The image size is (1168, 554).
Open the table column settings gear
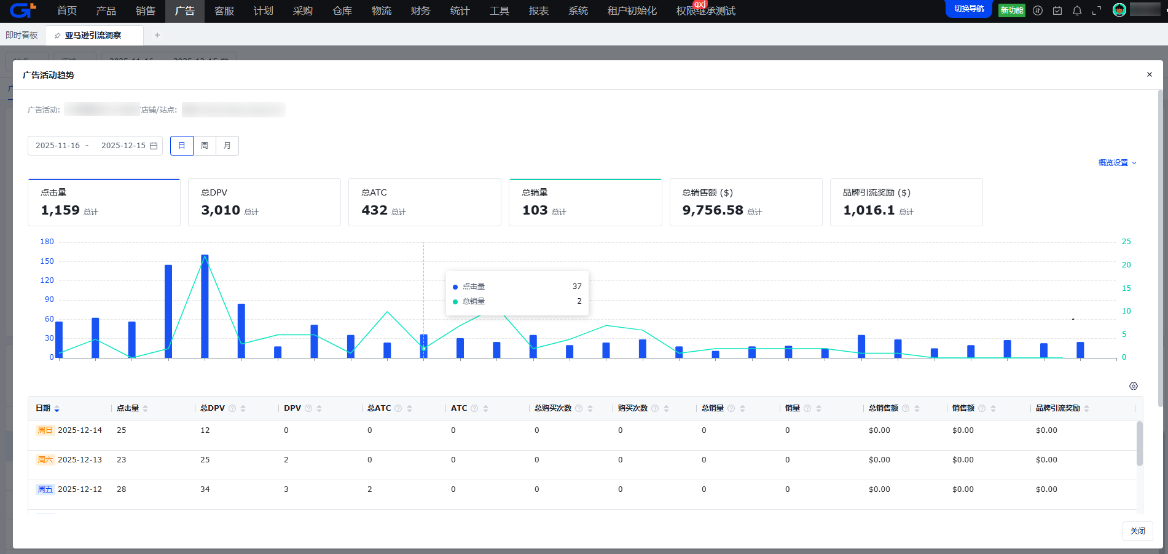[1134, 386]
